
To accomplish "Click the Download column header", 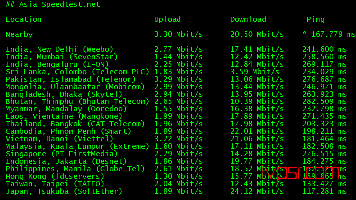I will (x=248, y=19).
